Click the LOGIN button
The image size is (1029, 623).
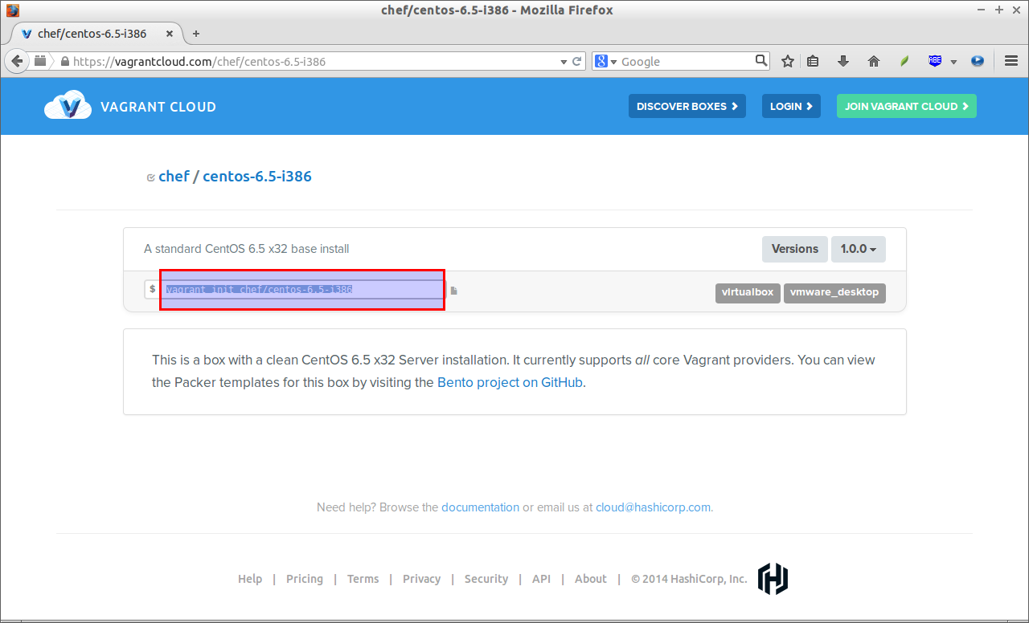pos(791,106)
